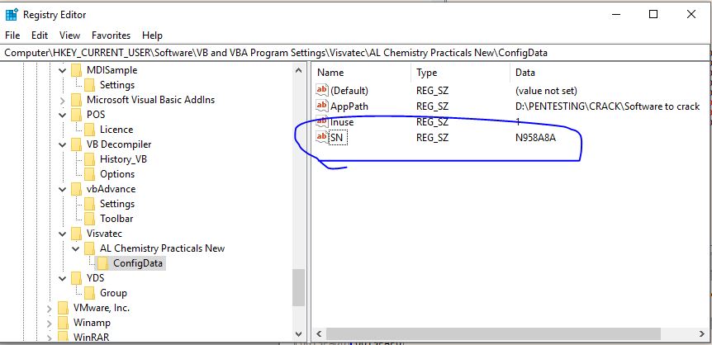712x345 pixels.
Task: Collapse the MDISample tree node
Action: 62,70
